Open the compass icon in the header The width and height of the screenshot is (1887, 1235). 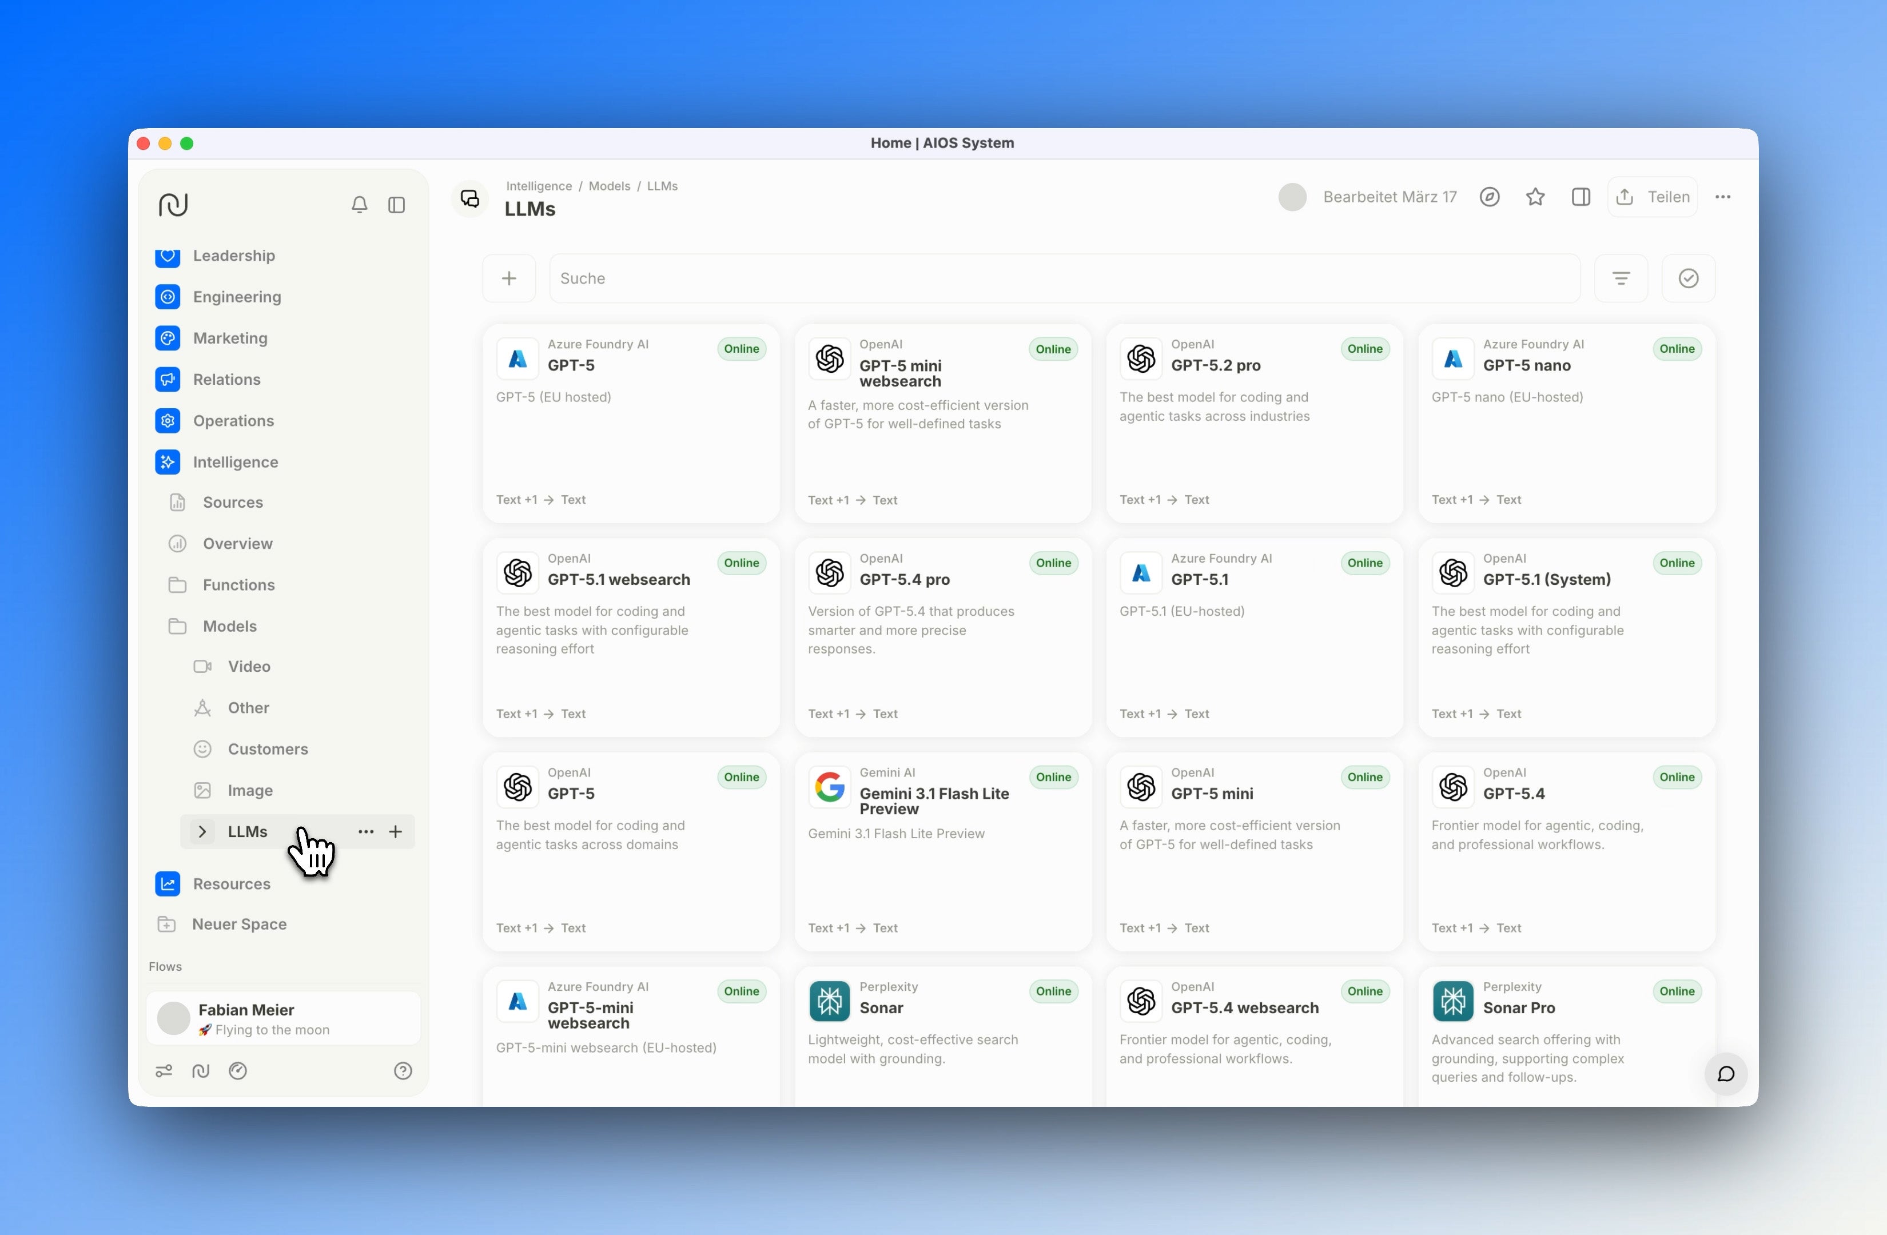point(1490,197)
